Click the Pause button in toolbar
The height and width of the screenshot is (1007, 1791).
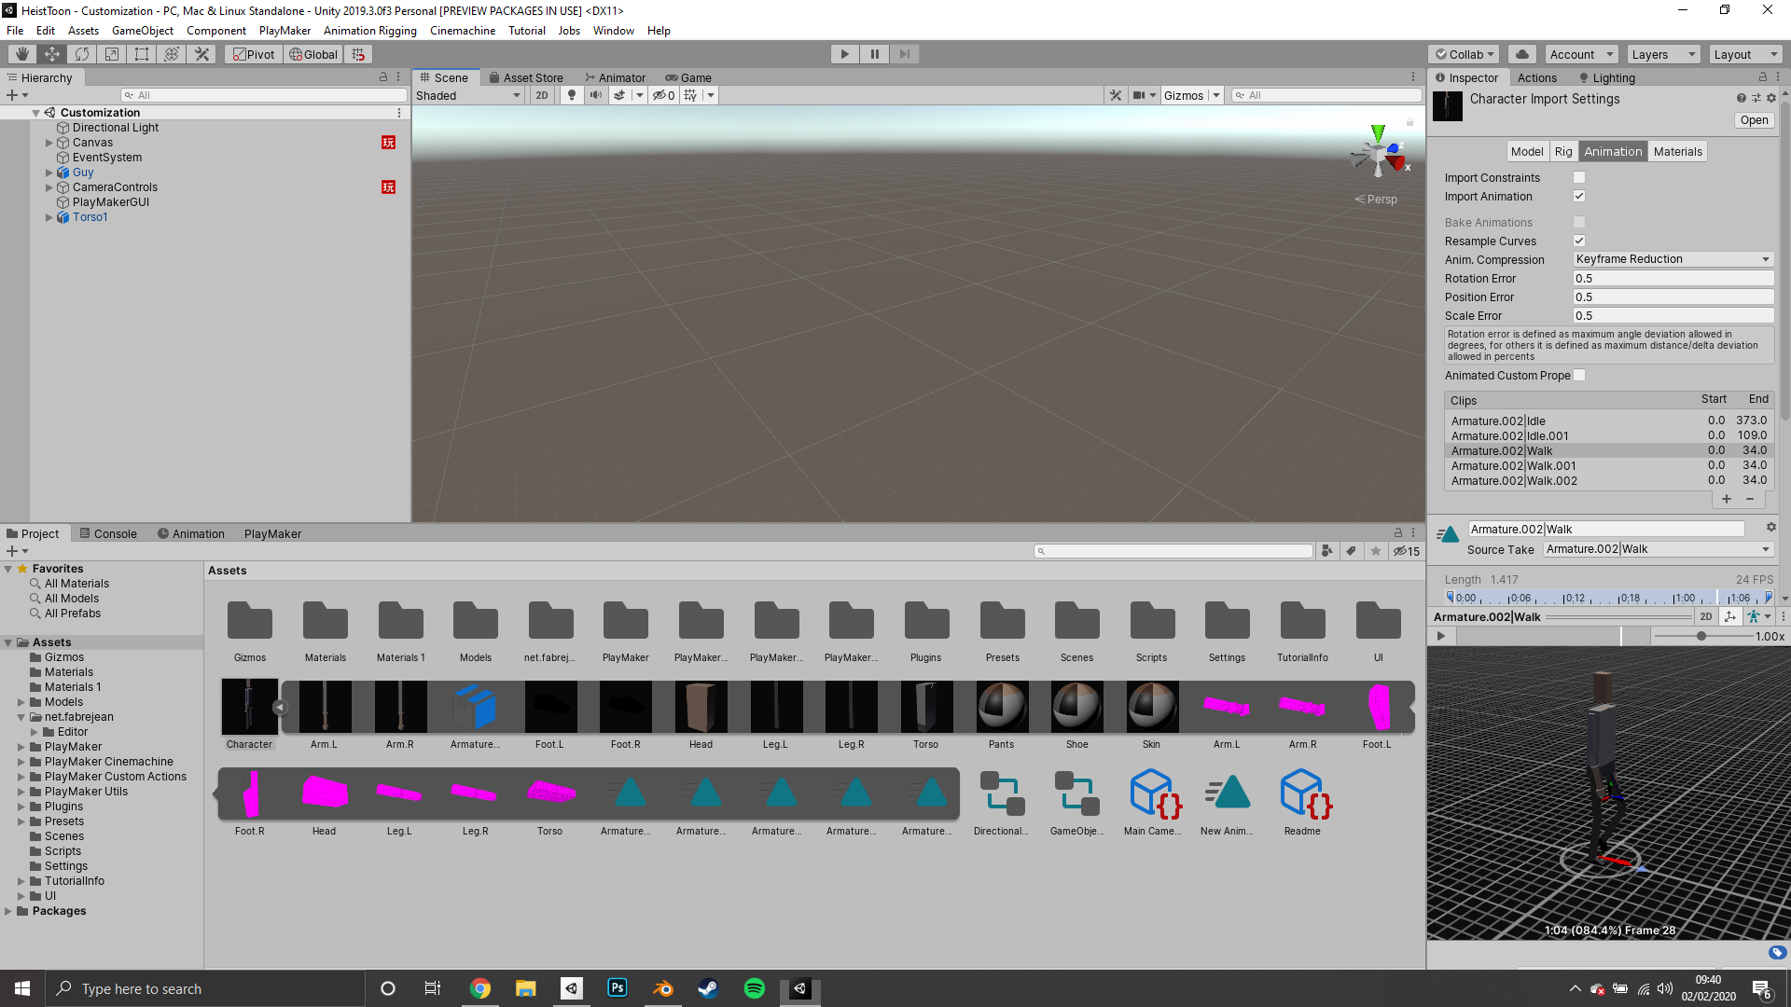click(874, 54)
